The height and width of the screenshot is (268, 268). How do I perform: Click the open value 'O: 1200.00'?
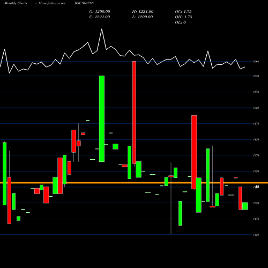tap(100, 12)
